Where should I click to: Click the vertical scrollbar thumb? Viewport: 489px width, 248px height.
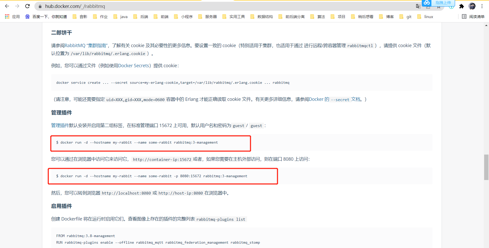486,167
